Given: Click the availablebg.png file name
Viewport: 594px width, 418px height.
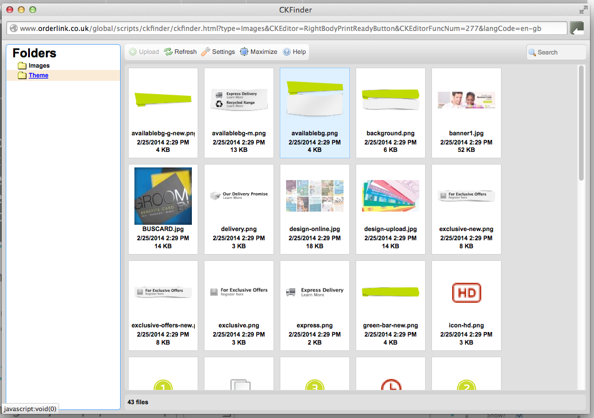Looking at the screenshot, I should point(314,133).
